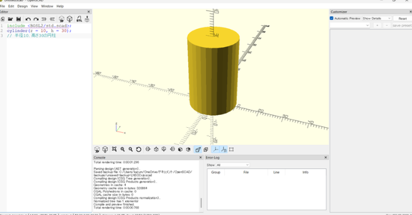Click 'Compile and preview finished' console line
This screenshot has height=215, width=412.
point(114,204)
